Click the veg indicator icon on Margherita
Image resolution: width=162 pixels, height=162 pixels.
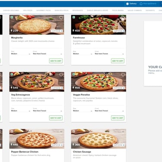pos(12,17)
